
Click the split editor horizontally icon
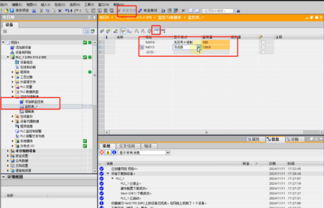pyautogui.click(x=191, y=11)
